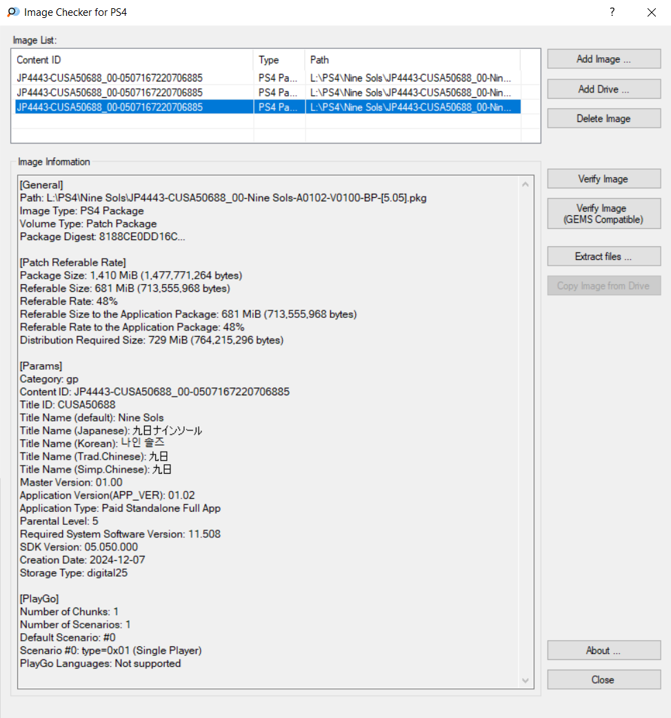Click the Path column header
The height and width of the screenshot is (718, 671).
[x=412, y=60]
